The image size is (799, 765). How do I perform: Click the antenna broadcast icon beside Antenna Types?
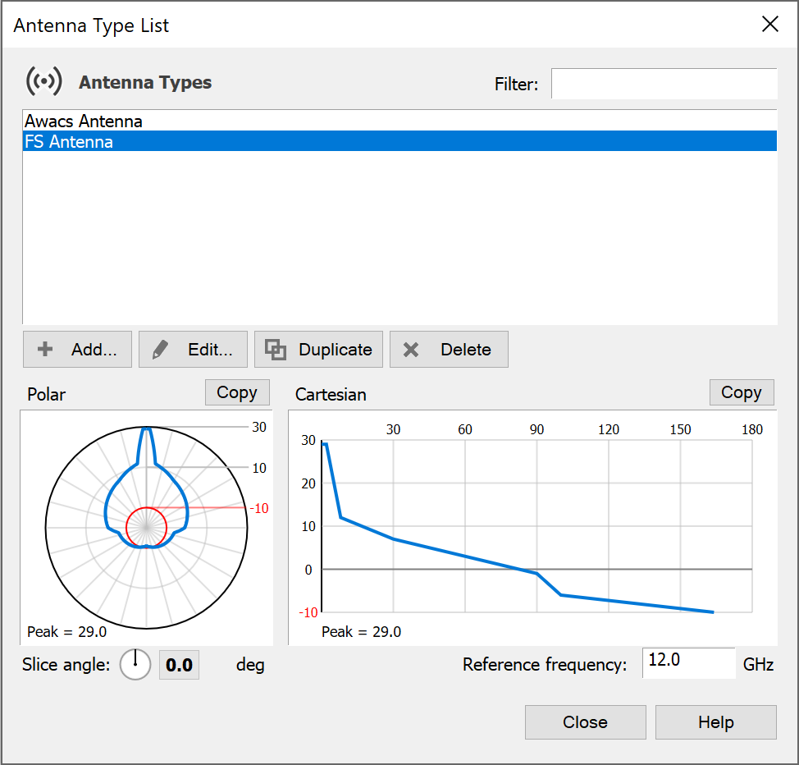point(43,82)
